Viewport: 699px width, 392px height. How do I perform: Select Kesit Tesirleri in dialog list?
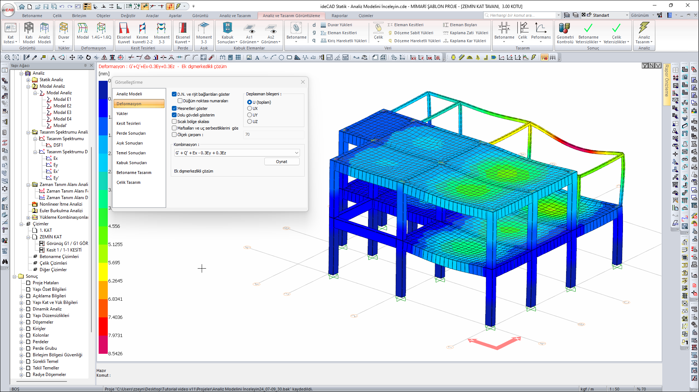[x=129, y=123]
